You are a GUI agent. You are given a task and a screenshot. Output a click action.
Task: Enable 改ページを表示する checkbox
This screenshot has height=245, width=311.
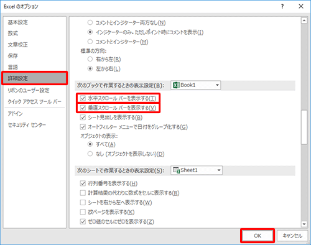[x=83, y=212]
